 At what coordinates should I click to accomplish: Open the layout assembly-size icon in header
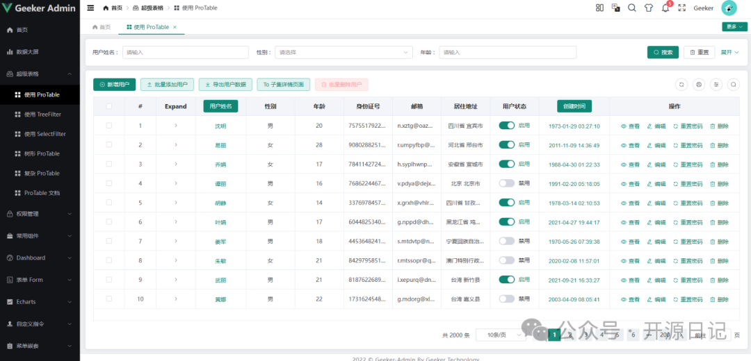pyautogui.click(x=599, y=8)
